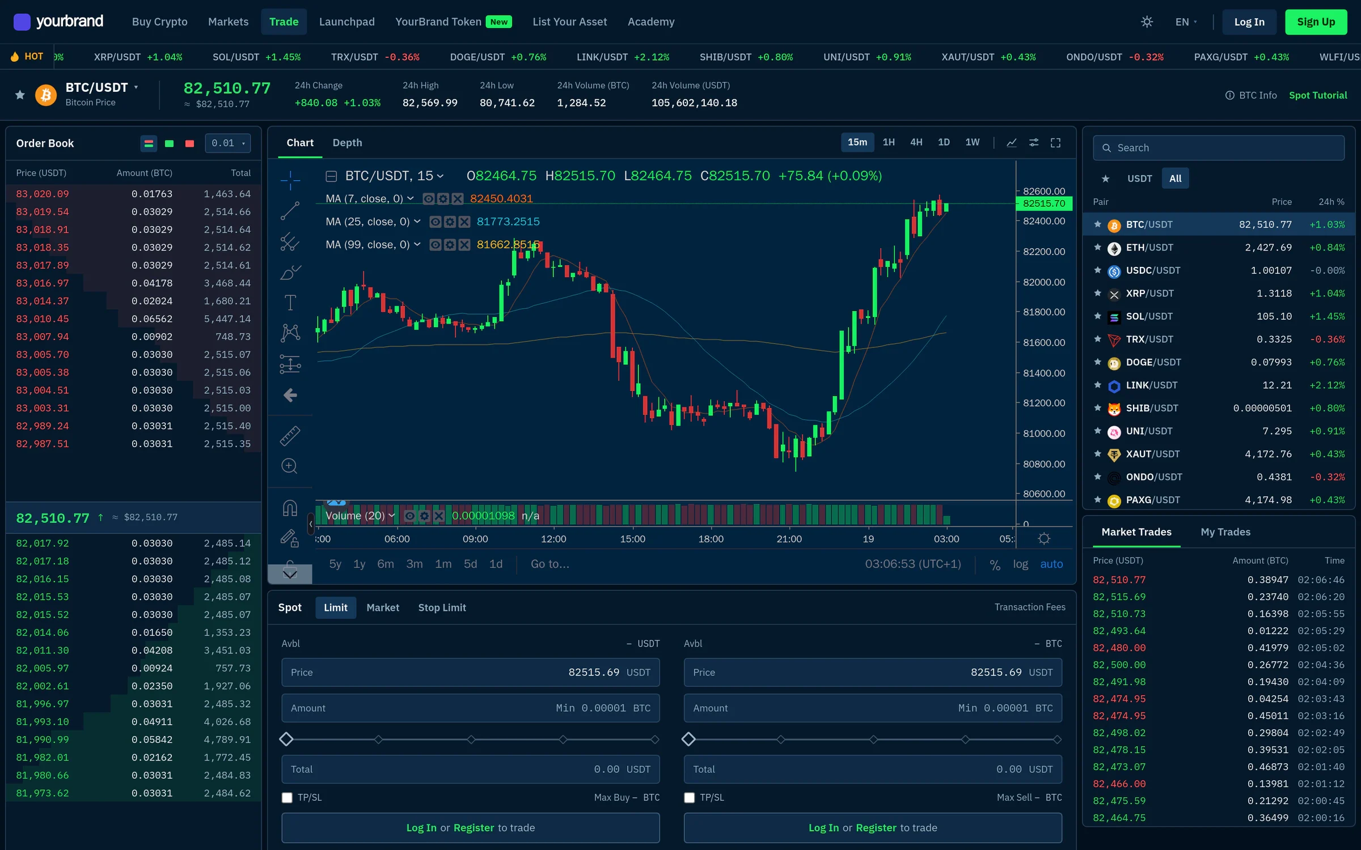The image size is (1361, 850).
Task: Favorite BTC/USDT with header star
Action: coord(20,95)
